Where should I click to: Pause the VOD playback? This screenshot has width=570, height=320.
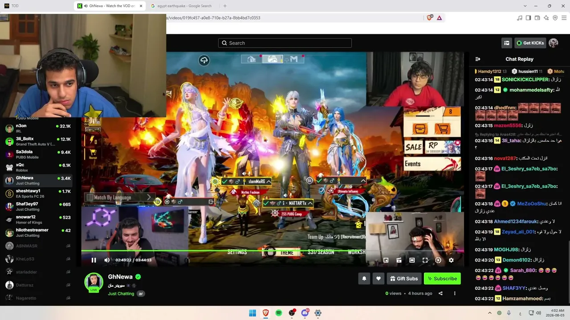94,260
